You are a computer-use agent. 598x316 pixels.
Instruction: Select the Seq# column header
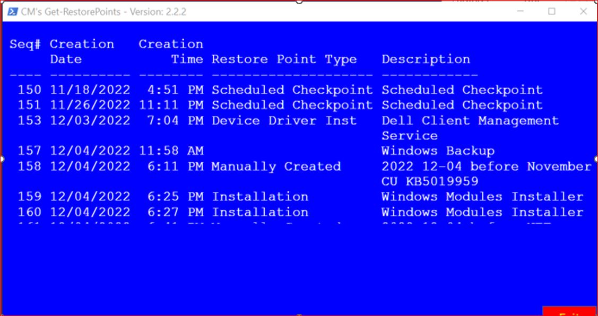pyautogui.click(x=25, y=44)
